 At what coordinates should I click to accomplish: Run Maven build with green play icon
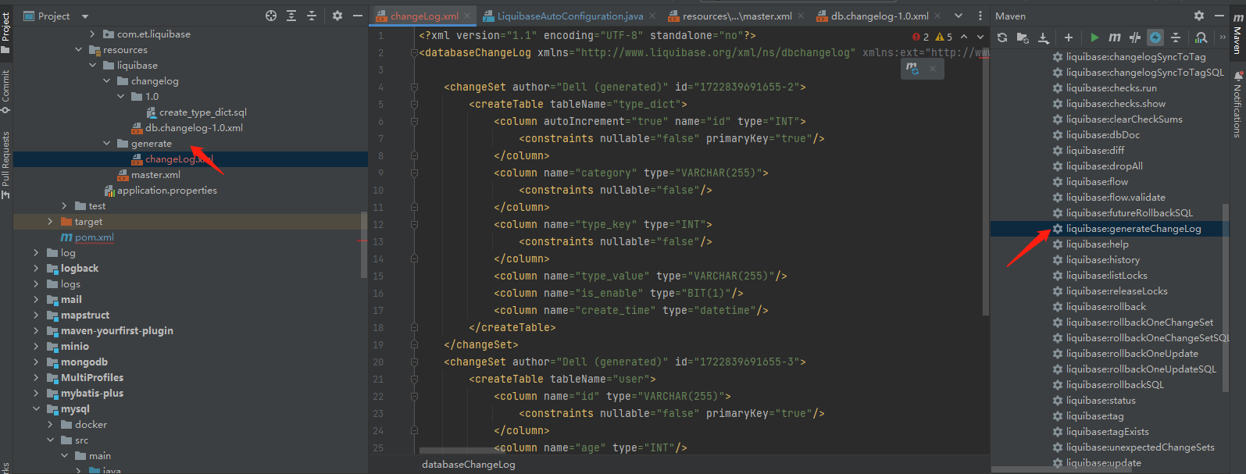[x=1094, y=37]
